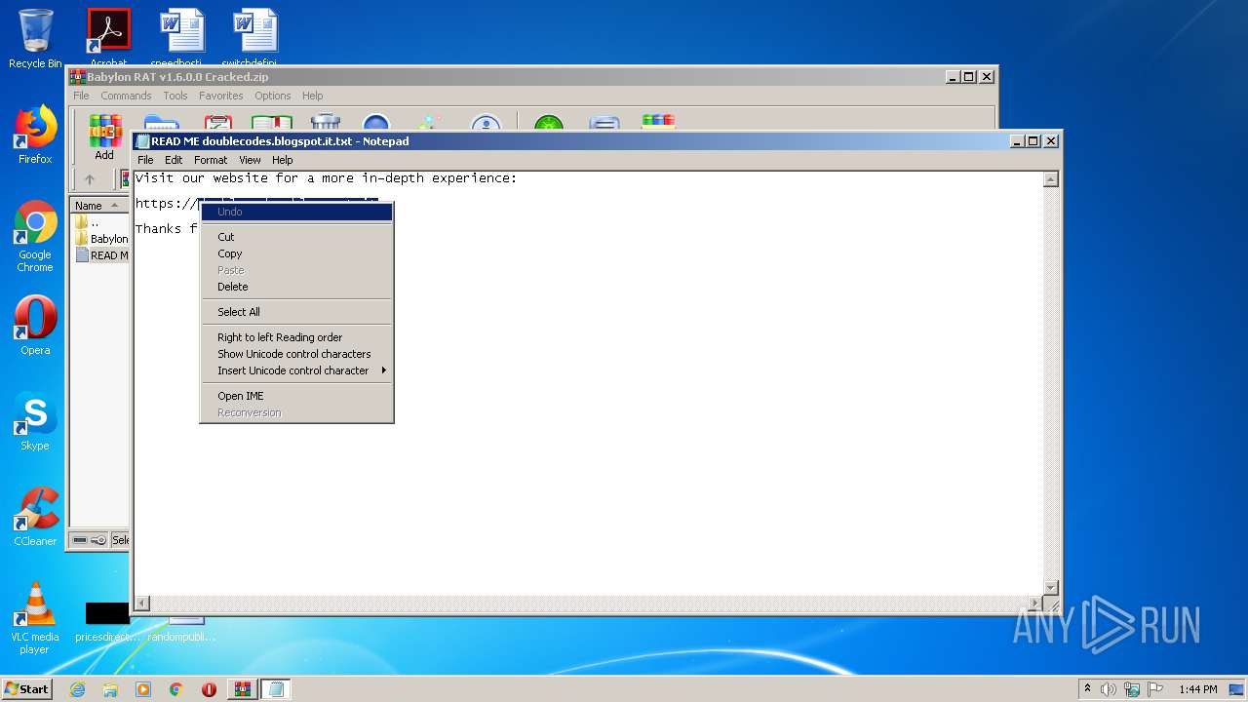Go up one level with WinRAR up arrow

tap(90, 179)
